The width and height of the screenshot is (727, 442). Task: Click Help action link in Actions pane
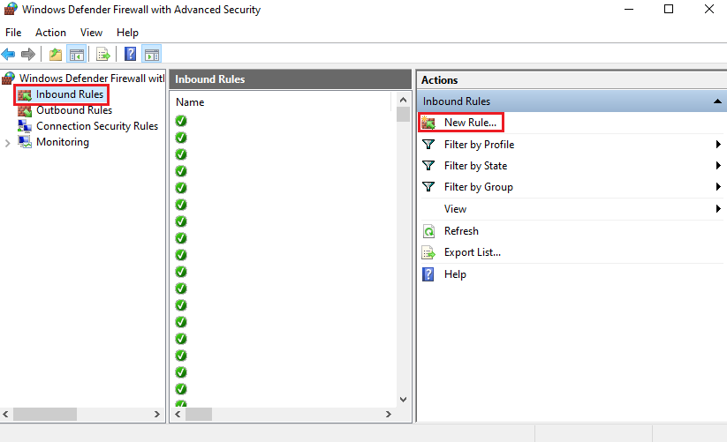pos(455,274)
